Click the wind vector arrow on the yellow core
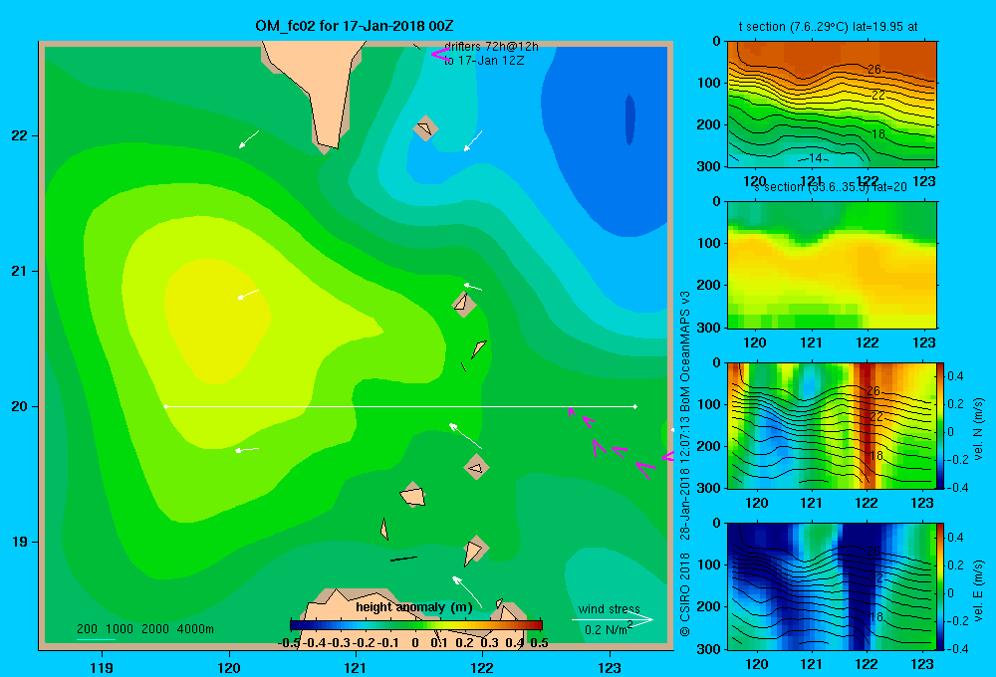This screenshot has width=996, height=677. 248,294
